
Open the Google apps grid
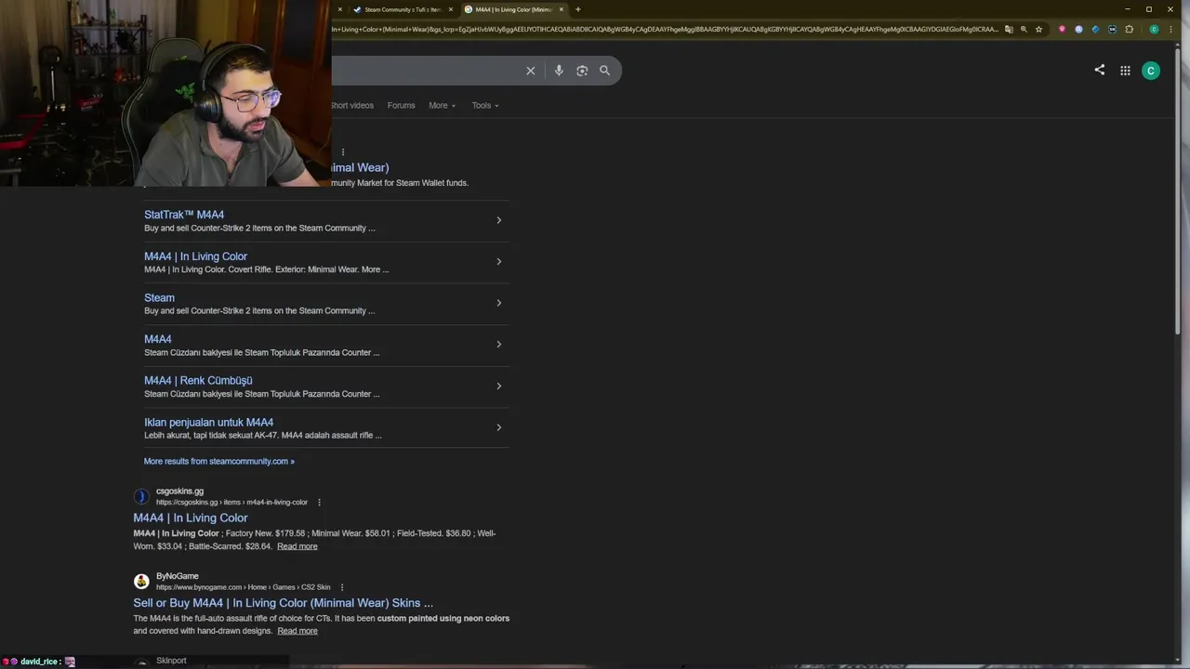click(x=1125, y=71)
